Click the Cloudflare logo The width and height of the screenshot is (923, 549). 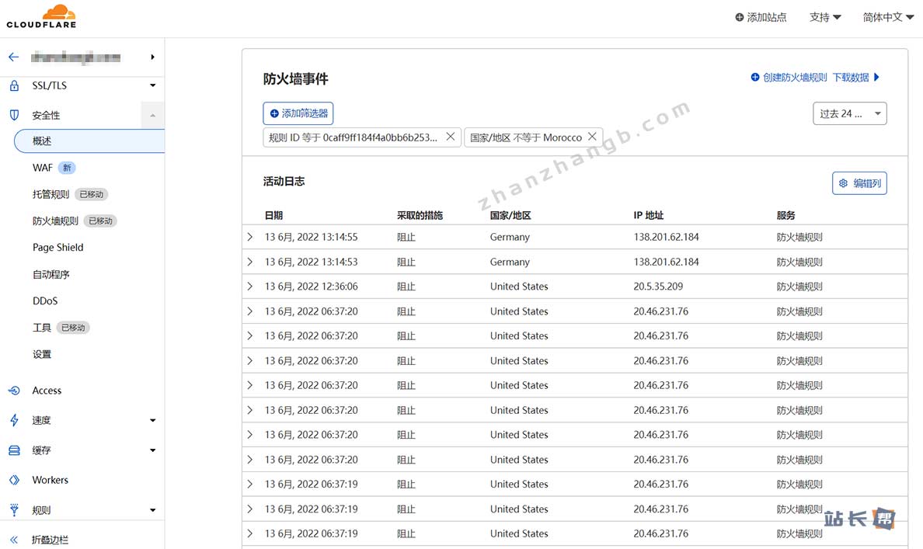tap(41, 16)
